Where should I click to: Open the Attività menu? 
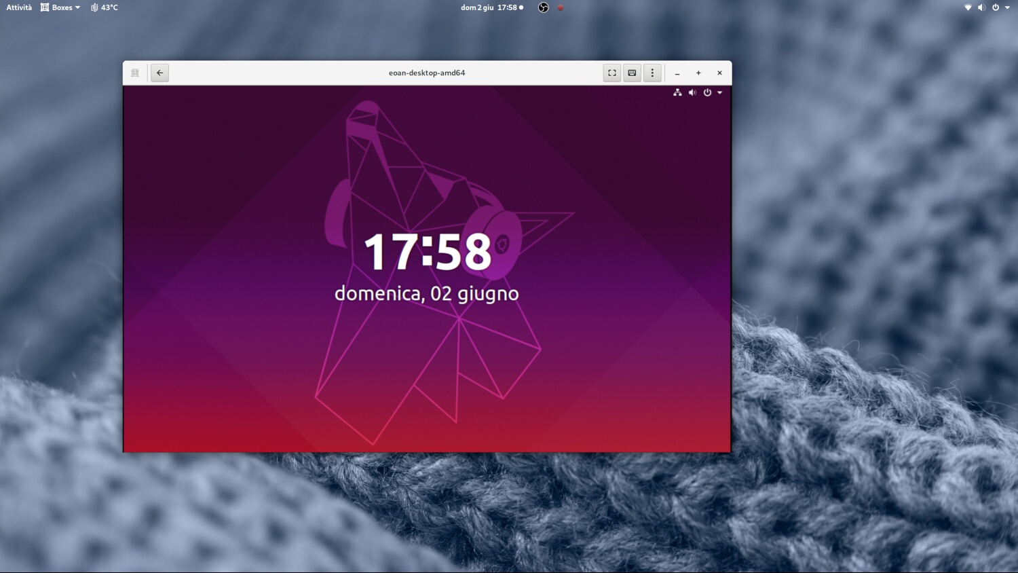(x=18, y=7)
